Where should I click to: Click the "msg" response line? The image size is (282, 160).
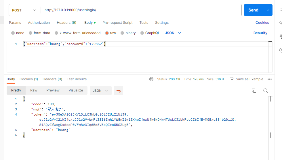pyautogui.click(x=48, y=109)
